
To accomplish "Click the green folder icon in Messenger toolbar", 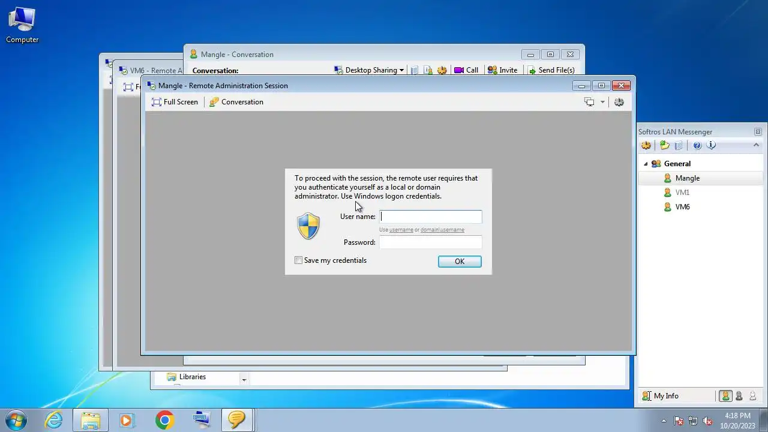I will [x=664, y=145].
